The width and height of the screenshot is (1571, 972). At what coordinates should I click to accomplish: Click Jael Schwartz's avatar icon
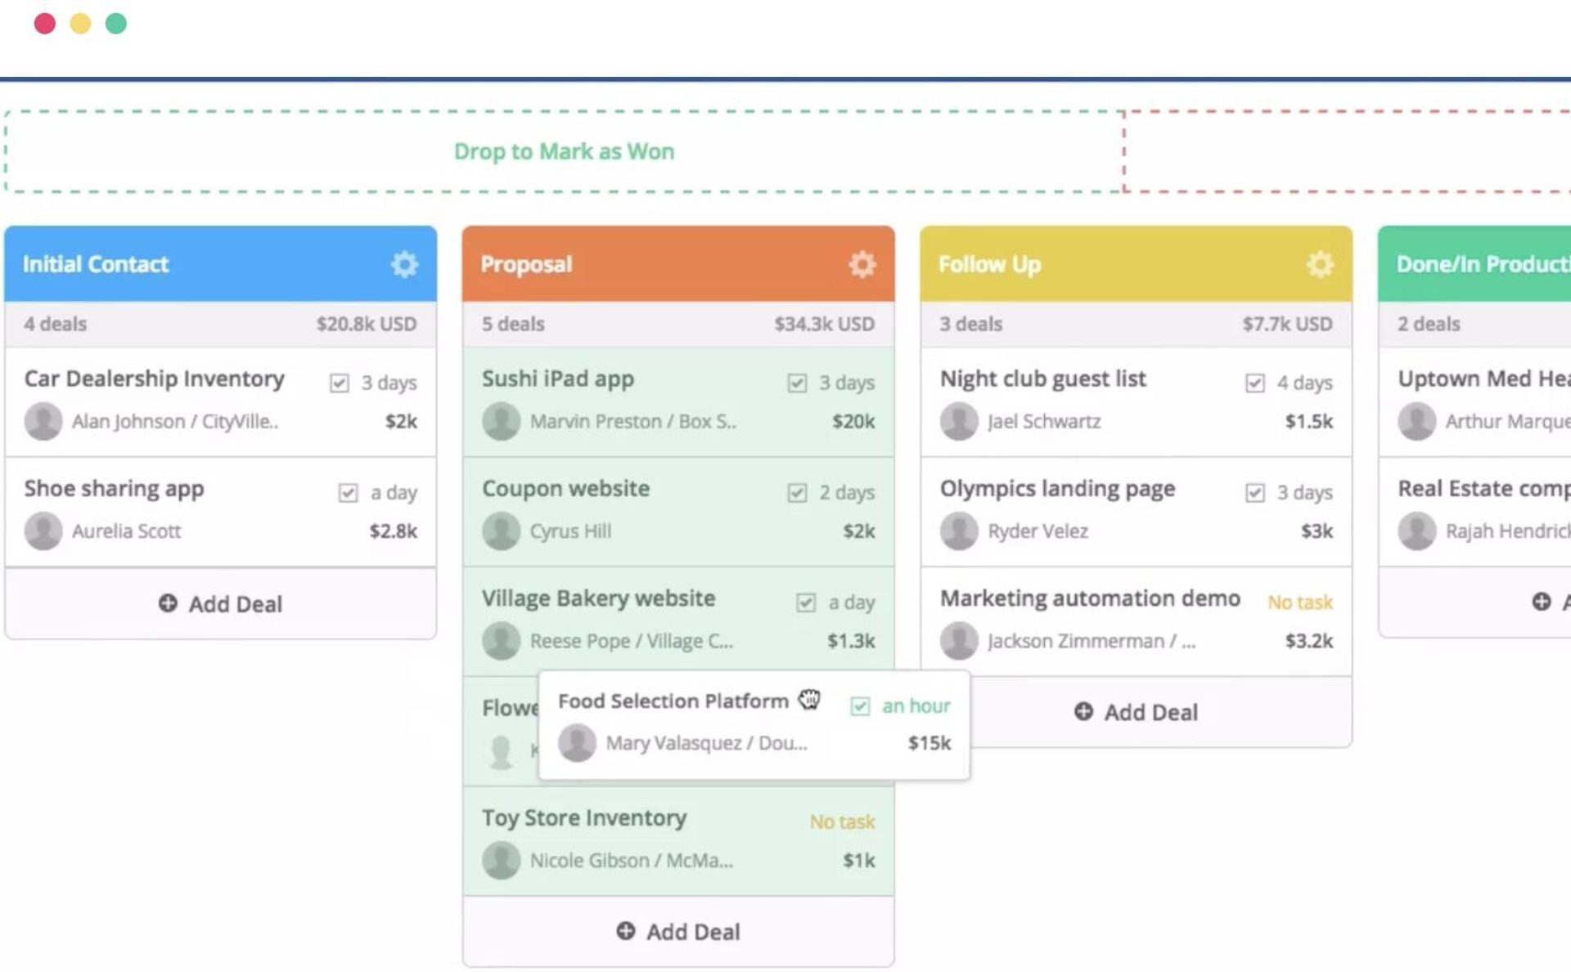959,421
